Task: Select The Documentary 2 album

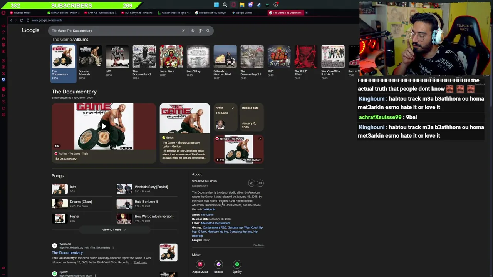Action: coord(144,63)
